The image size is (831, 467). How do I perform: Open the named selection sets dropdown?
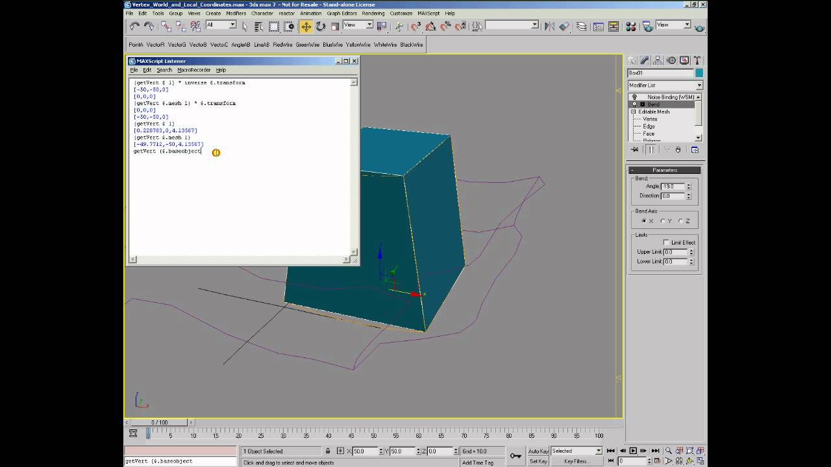[512, 25]
